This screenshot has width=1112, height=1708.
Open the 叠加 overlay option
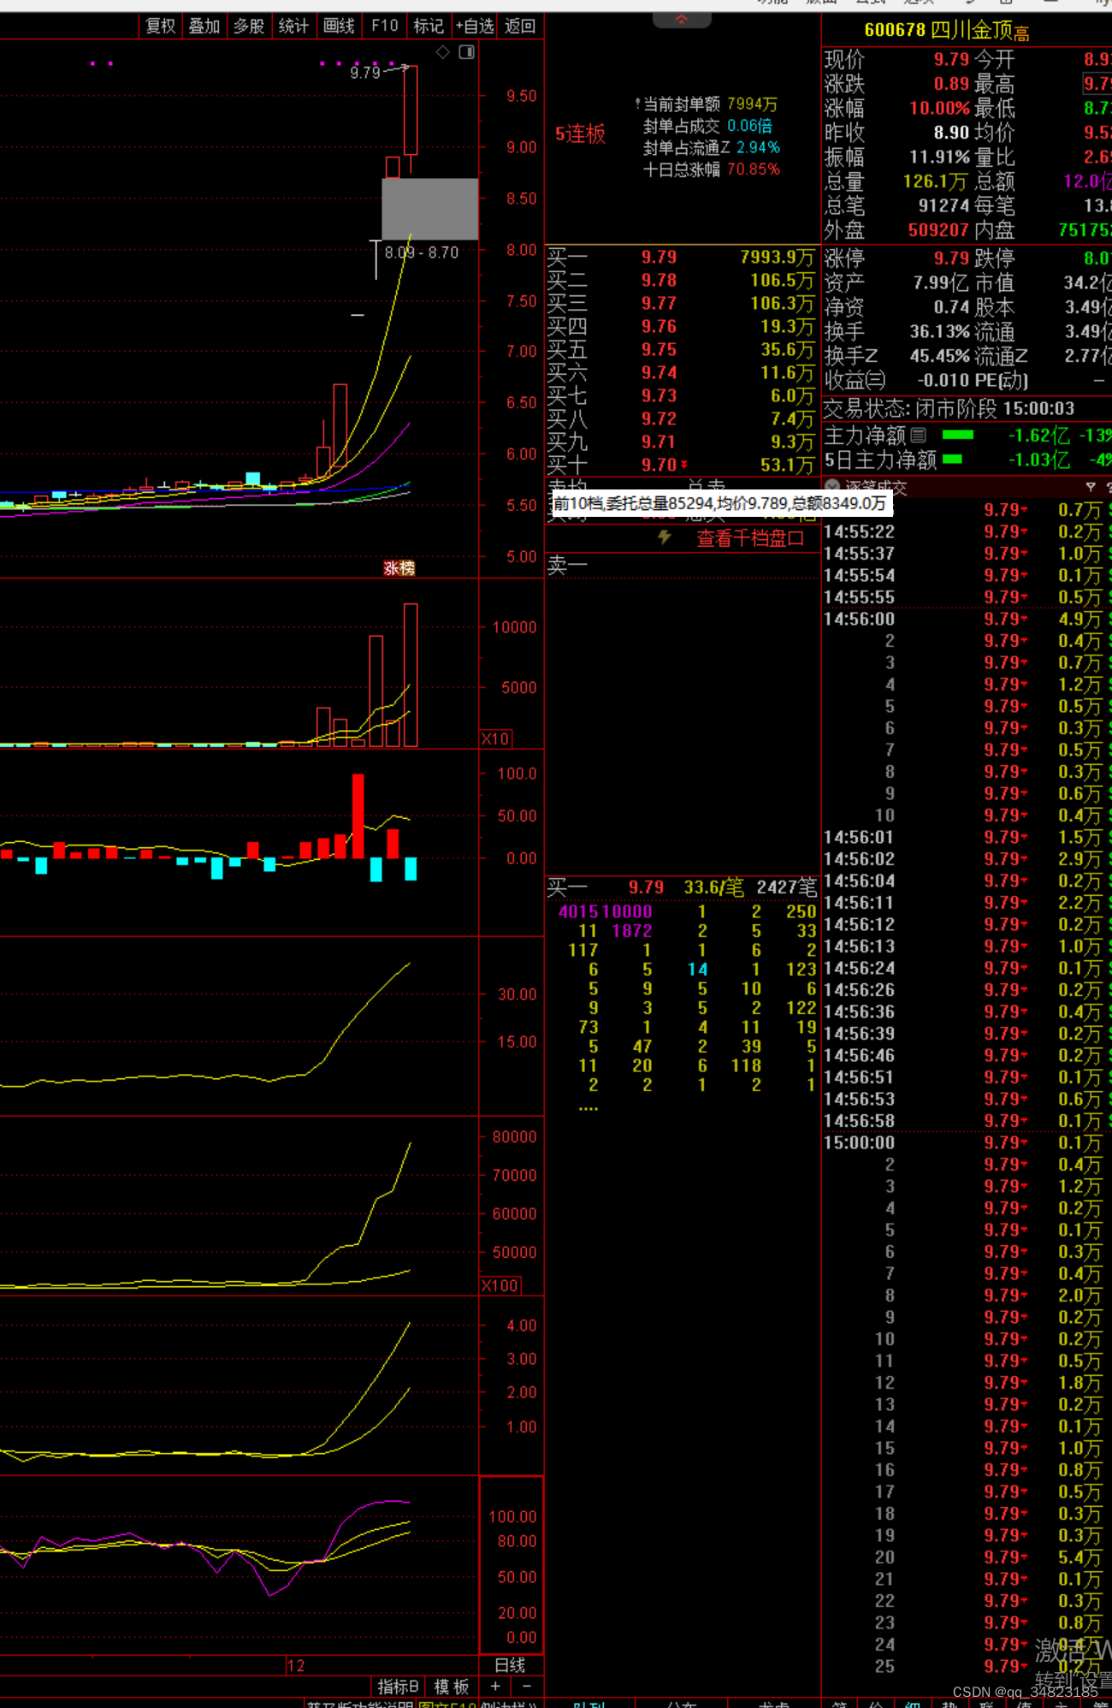[x=204, y=27]
